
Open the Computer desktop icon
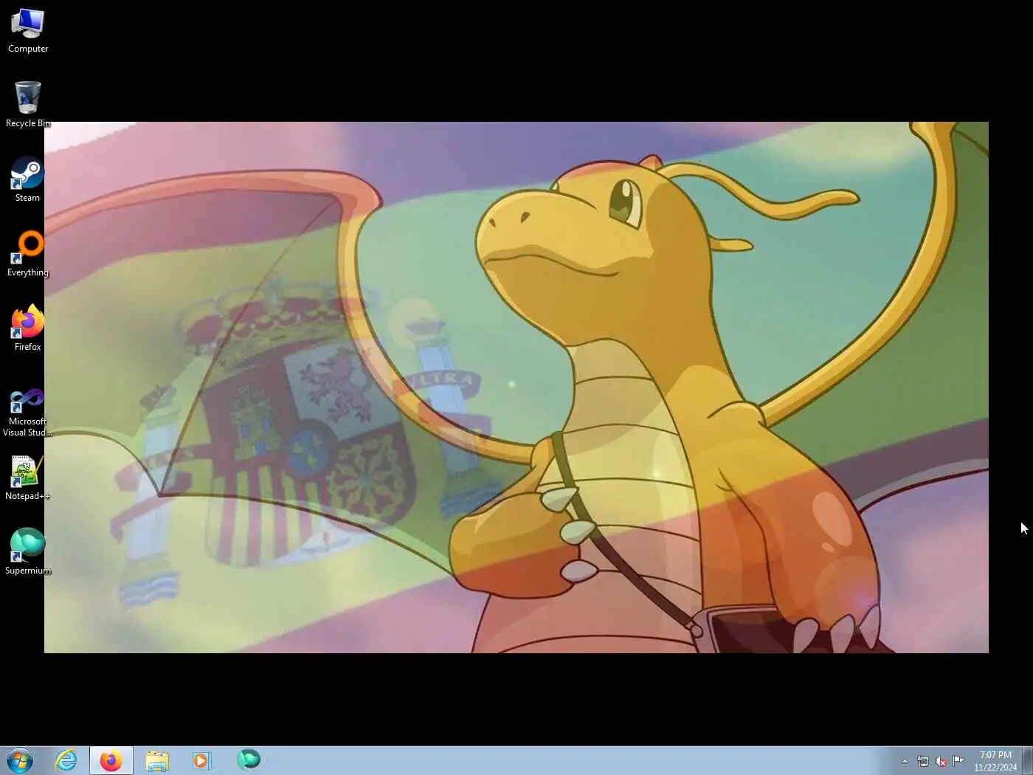pyautogui.click(x=27, y=31)
